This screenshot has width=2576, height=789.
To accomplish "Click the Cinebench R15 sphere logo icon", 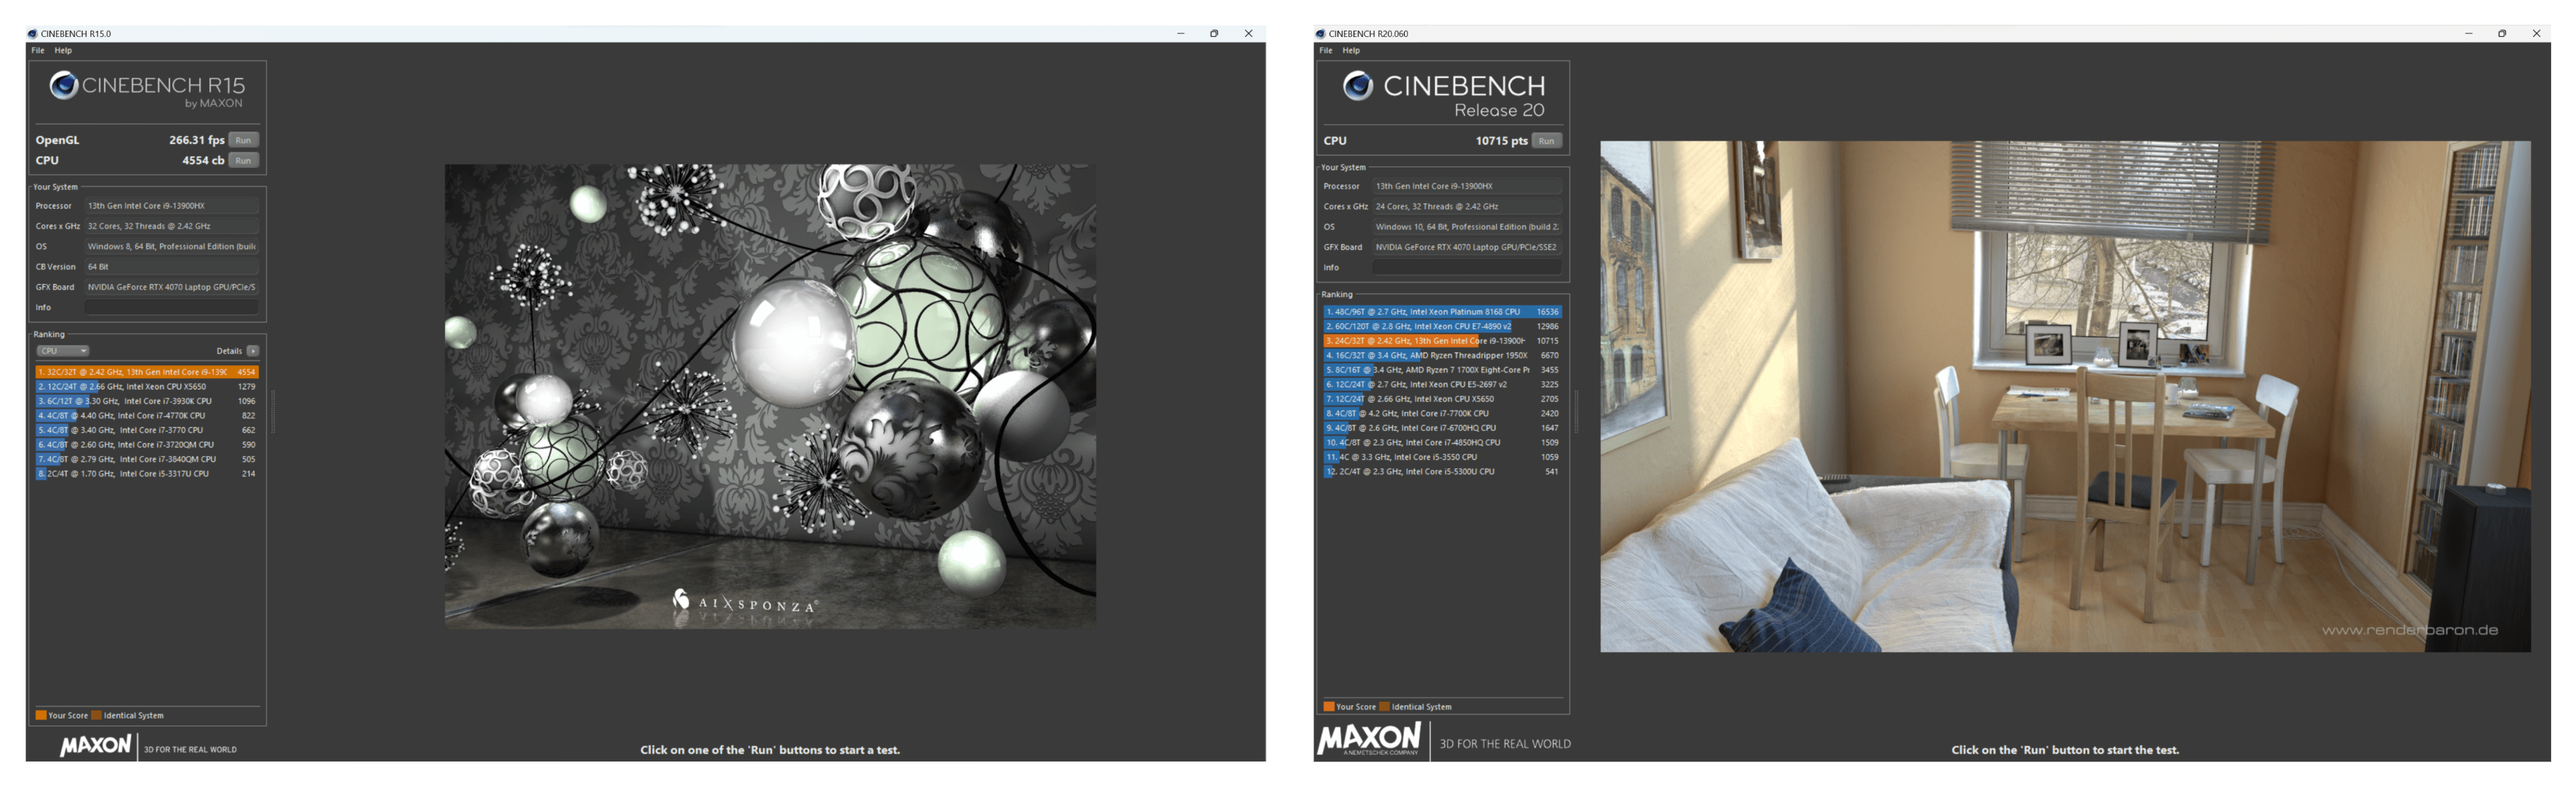I will tap(64, 86).
